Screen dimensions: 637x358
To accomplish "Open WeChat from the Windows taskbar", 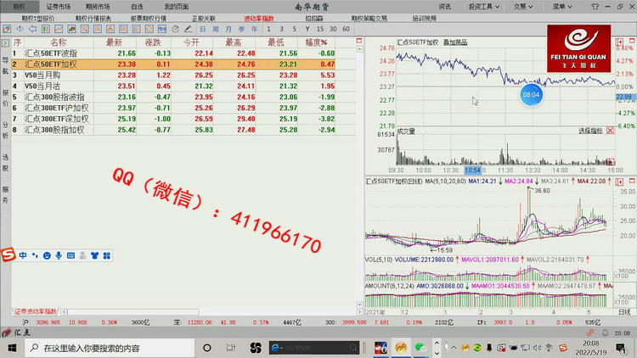I will point(419,348).
